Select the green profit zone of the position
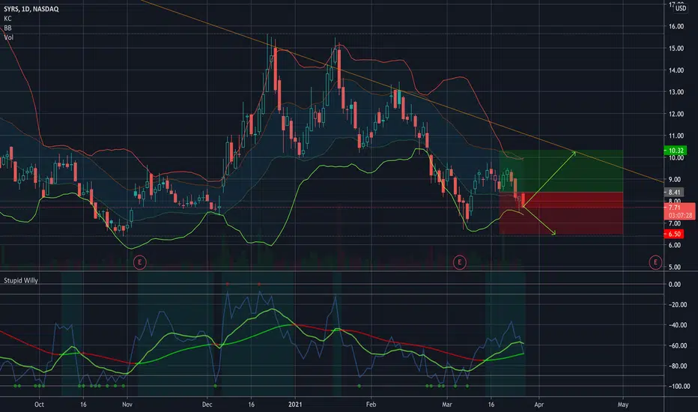698x412 pixels. [x=561, y=171]
